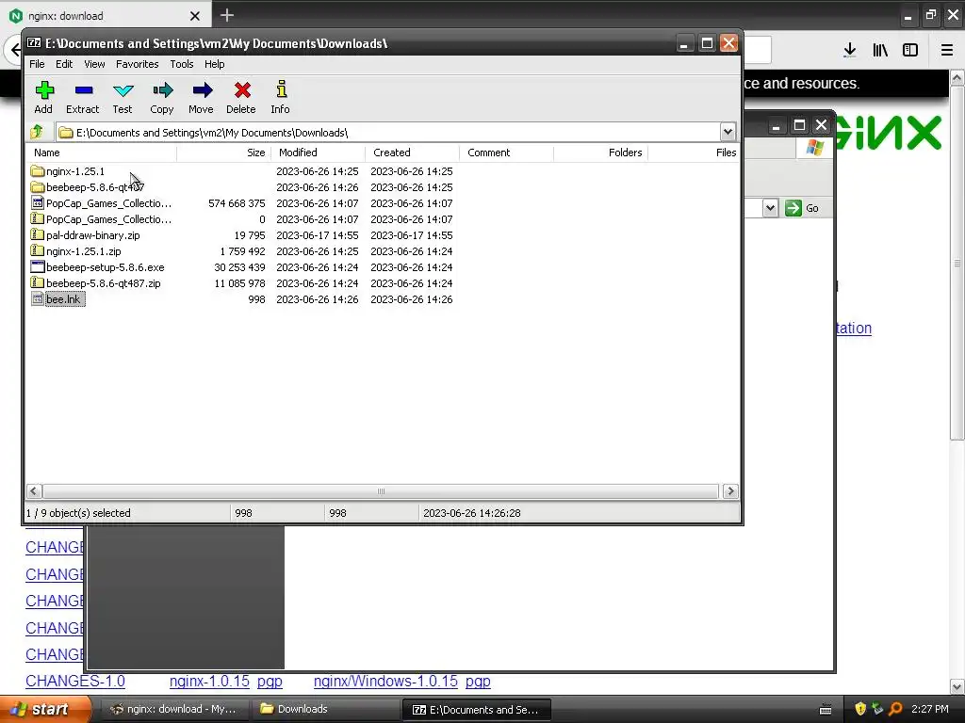The width and height of the screenshot is (965, 723).
Task: Click the 2023-06-17 14:55 modified cell
Action: tap(317, 235)
